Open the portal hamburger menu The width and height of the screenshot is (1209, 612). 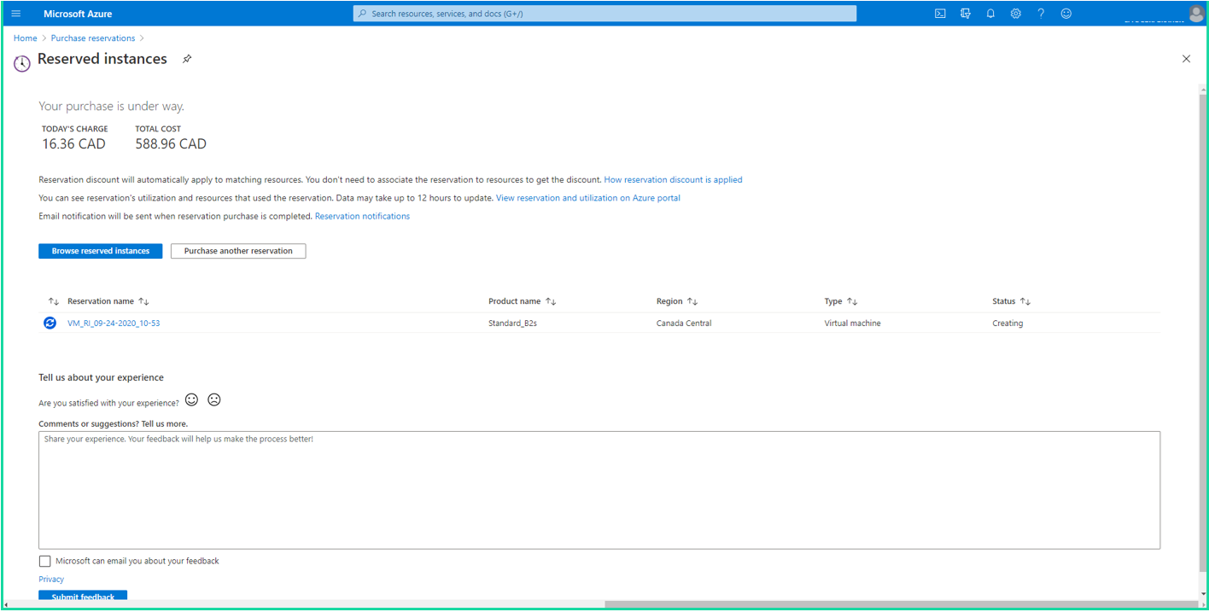point(15,14)
